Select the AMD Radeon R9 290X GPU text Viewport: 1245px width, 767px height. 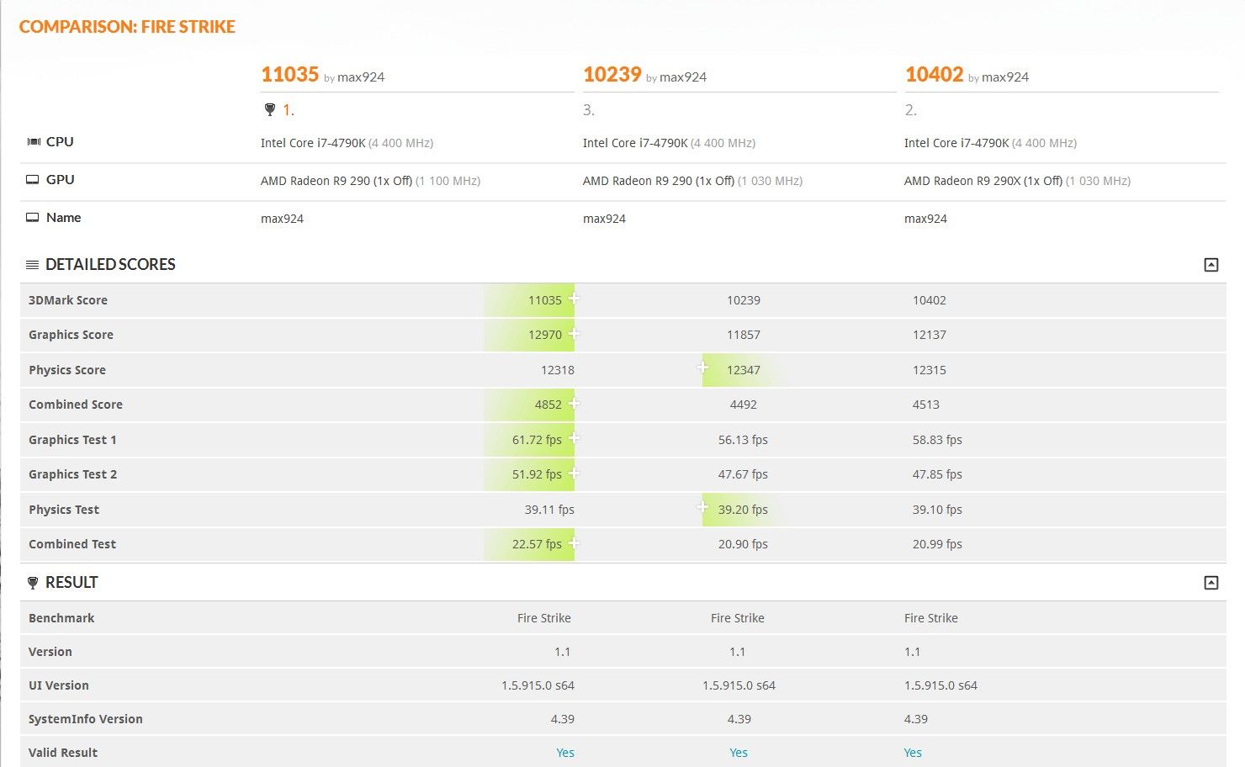983,181
